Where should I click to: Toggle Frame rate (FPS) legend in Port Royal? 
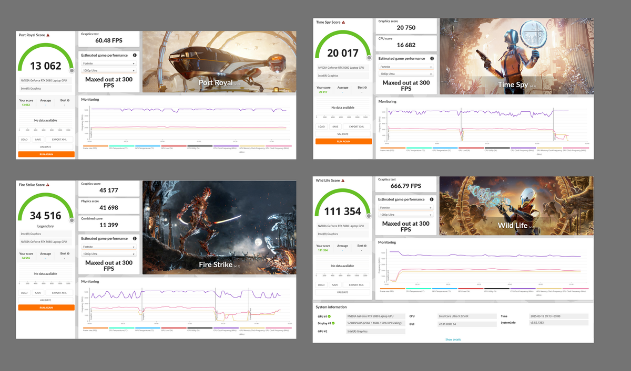(95, 147)
